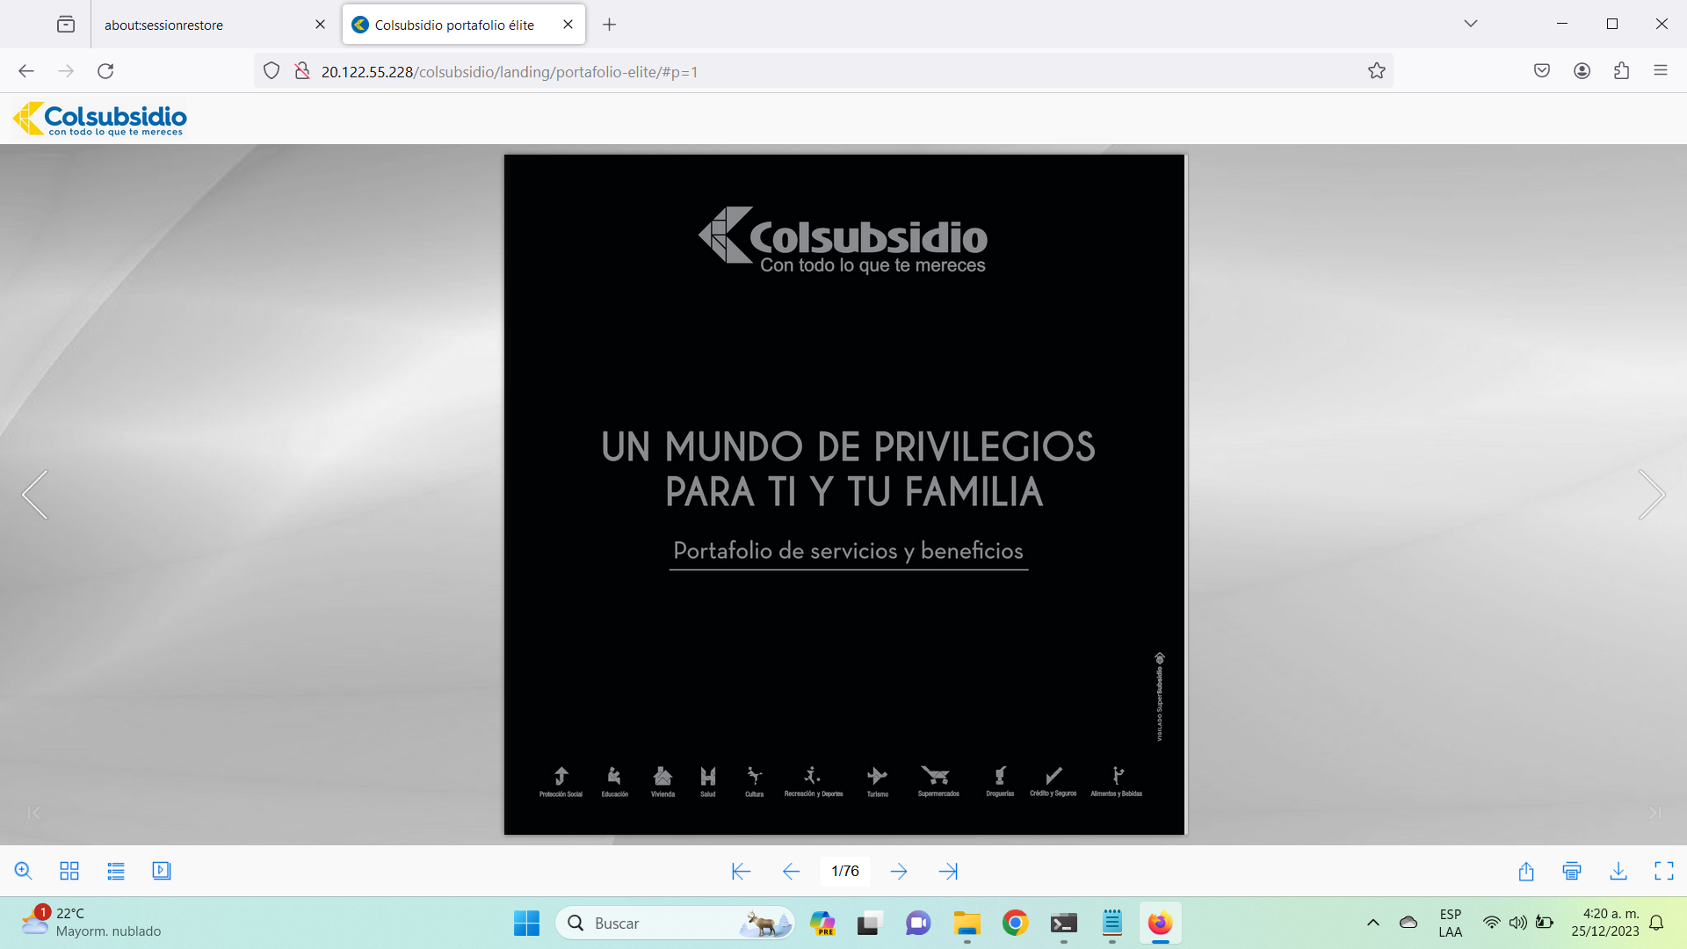Open the thumbnails grid view
The image size is (1687, 949).
[69, 871]
